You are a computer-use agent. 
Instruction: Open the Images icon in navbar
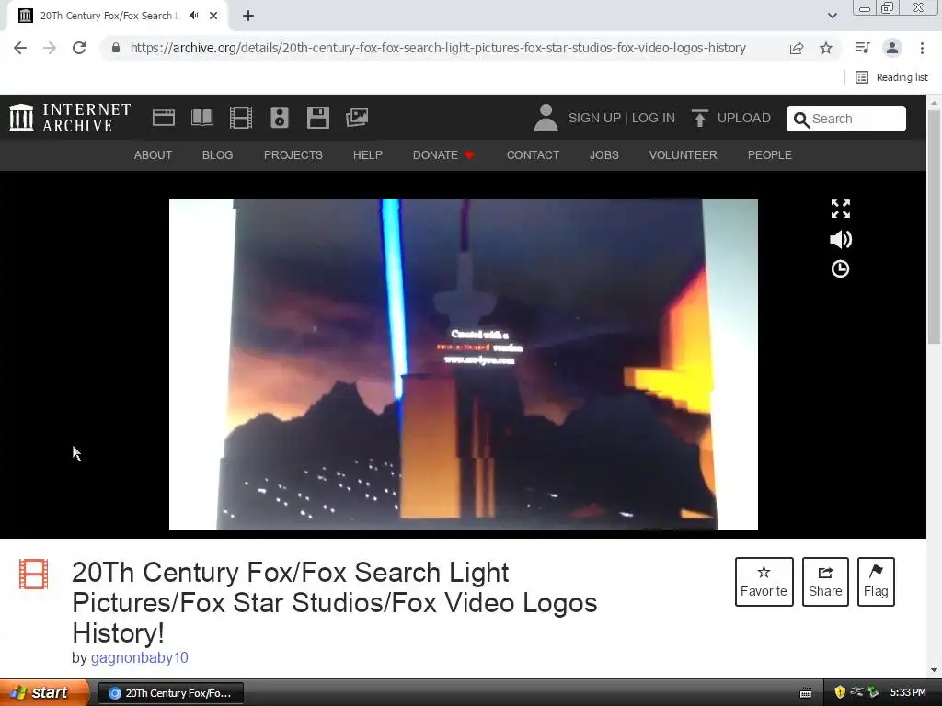tap(357, 118)
